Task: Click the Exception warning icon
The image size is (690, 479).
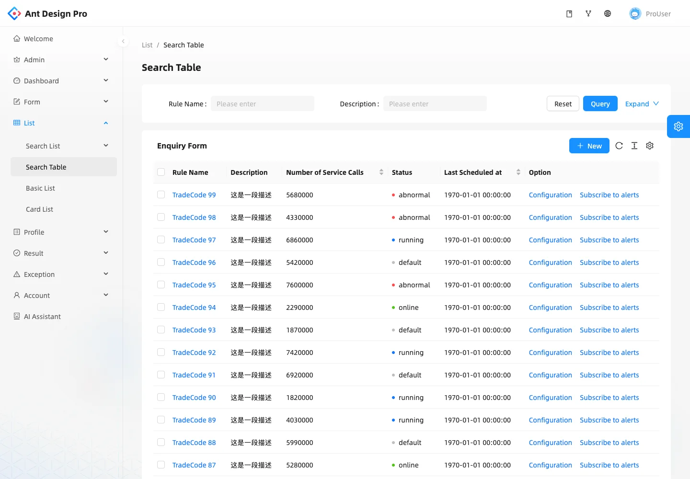Action: tap(17, 274)
